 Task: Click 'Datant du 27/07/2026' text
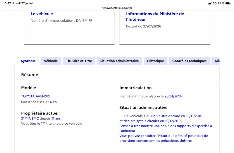tap(144, 26)
